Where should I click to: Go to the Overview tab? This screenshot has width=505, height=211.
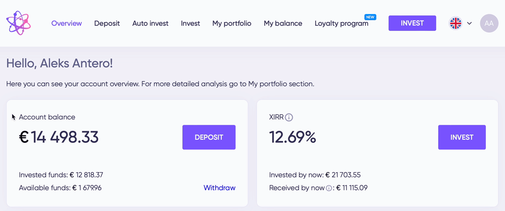(67, 23)
